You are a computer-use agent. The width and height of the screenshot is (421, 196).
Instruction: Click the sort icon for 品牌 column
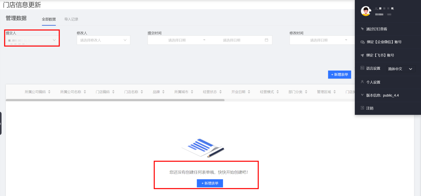point(163,92)
